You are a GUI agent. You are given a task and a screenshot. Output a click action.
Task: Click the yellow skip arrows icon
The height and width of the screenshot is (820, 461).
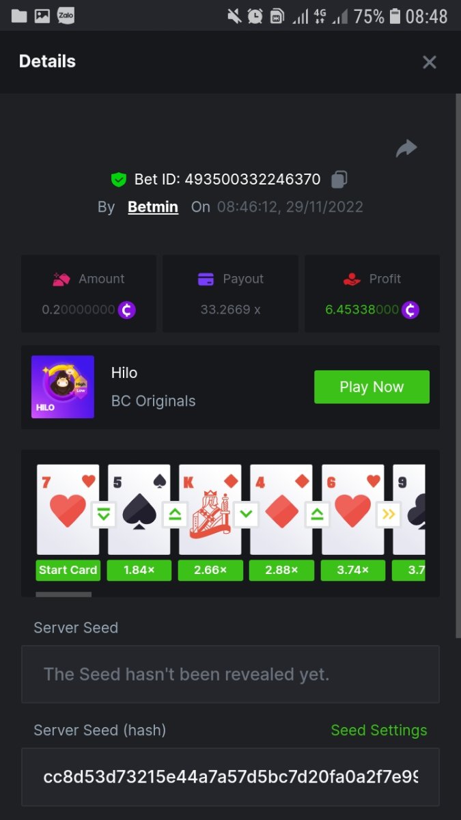(389, 515)
